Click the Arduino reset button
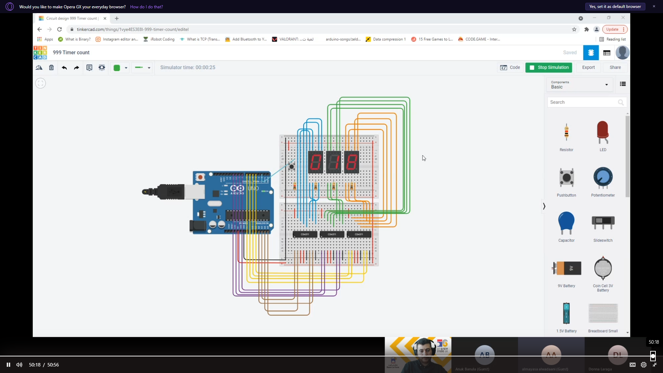This screenshot has height=373, width=663. [200, 178]
